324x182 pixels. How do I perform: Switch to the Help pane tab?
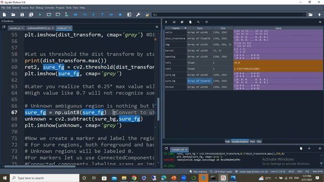point(227,142)
